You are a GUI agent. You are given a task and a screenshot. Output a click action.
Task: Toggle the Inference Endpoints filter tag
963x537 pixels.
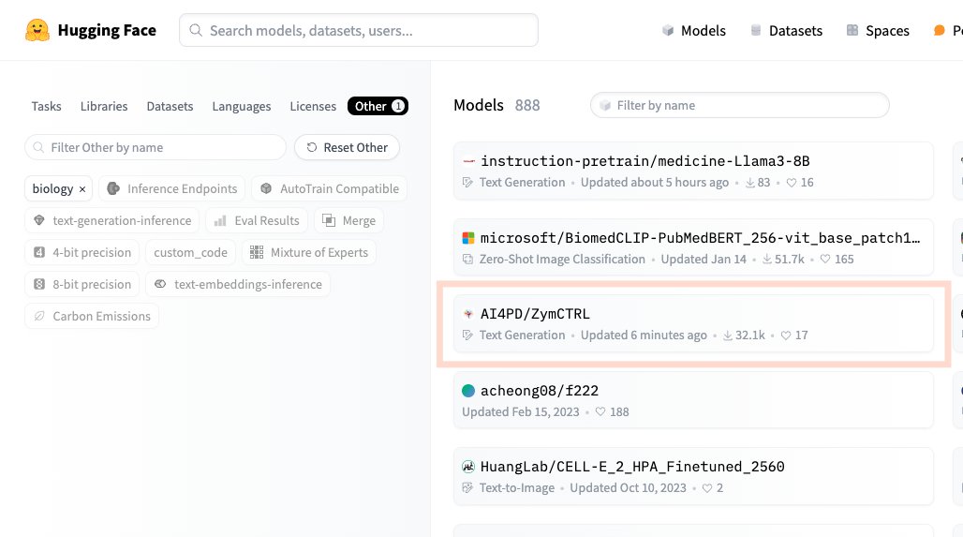(172, 188)
